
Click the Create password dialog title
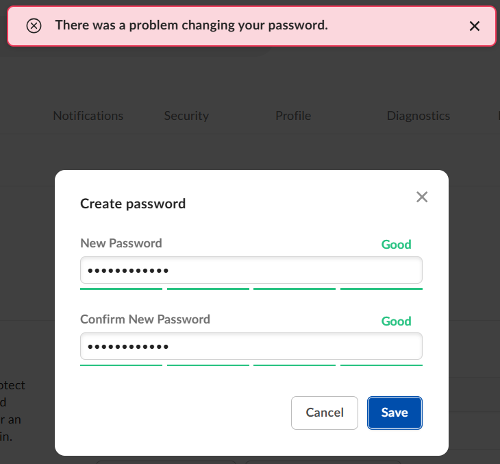coord(133,204)
